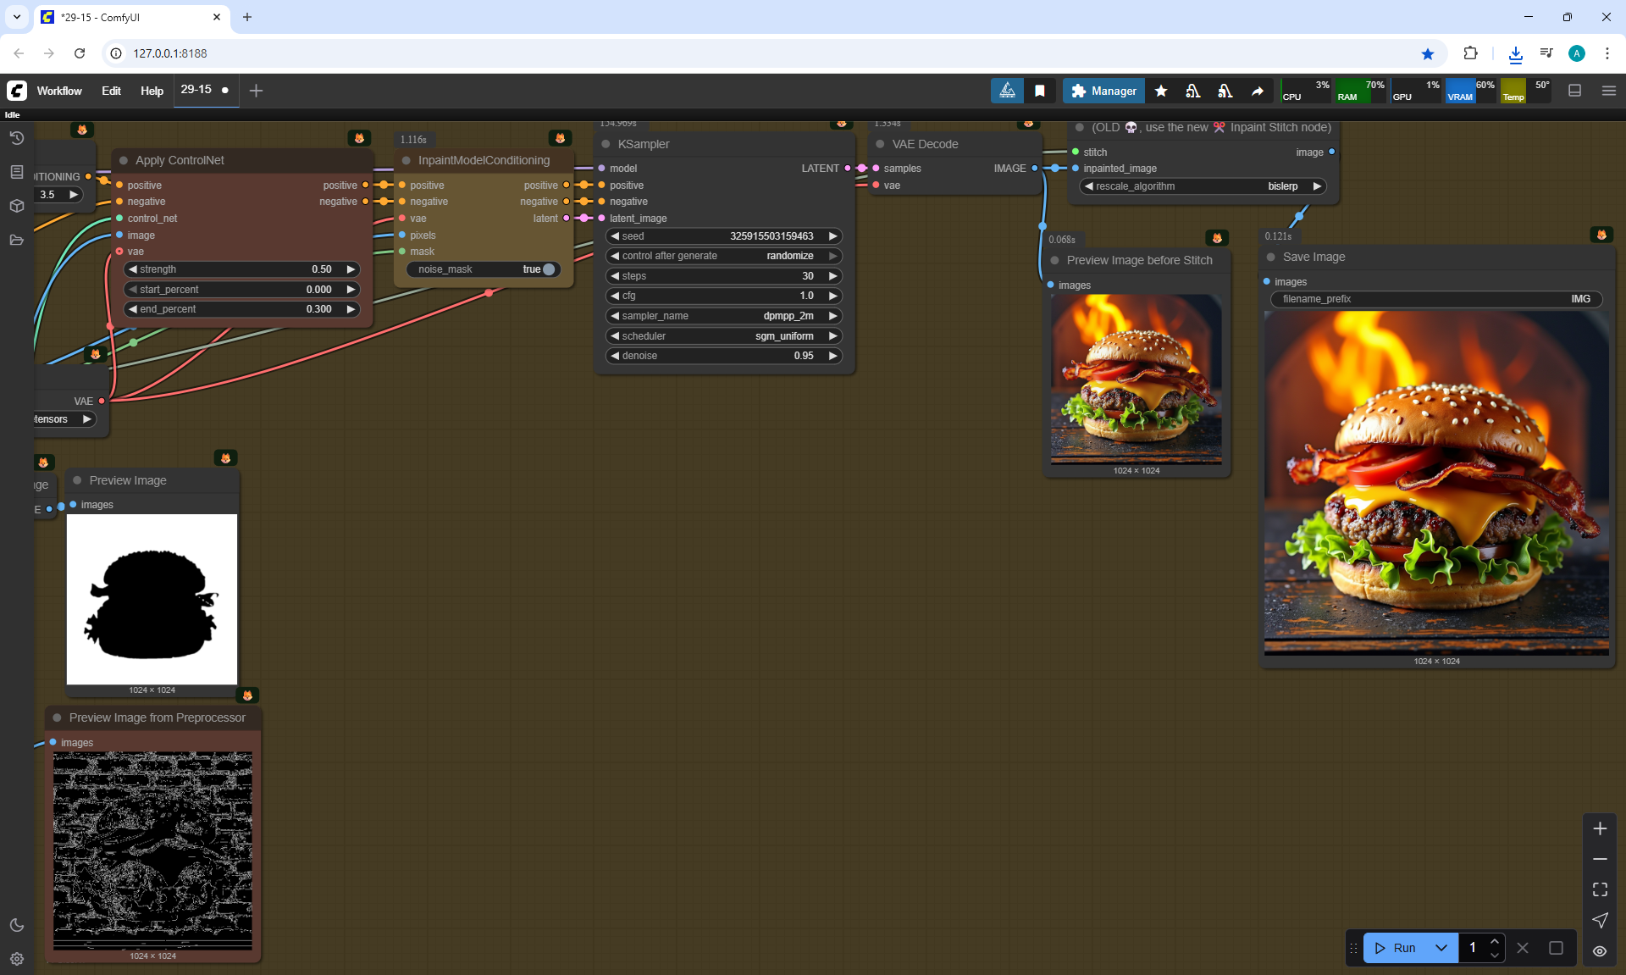
Task: Open the Workflow menu
Action: pyautogui.click(x=59, y=91)
